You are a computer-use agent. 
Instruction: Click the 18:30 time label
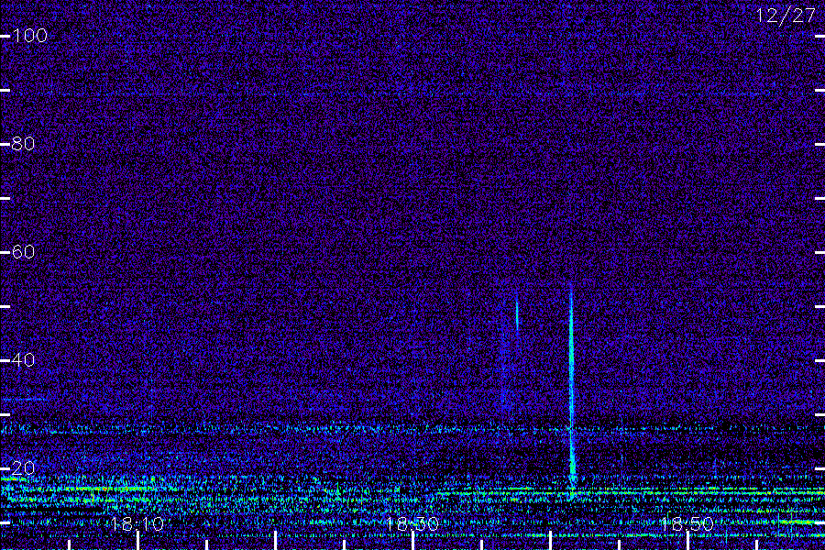[x=412, y=523]
